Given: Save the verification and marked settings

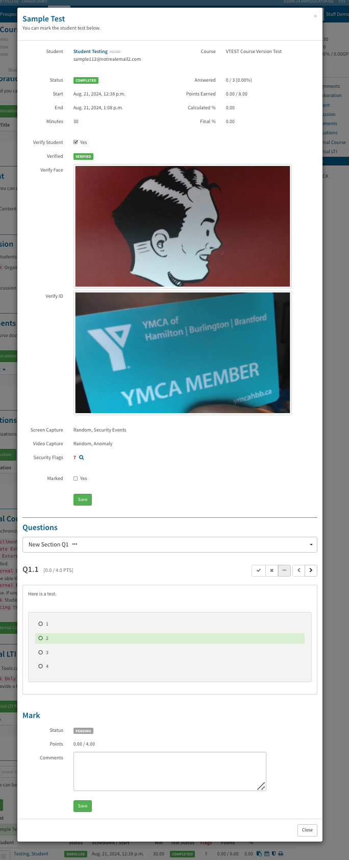Looking at the screenshot, I should 83,499.
